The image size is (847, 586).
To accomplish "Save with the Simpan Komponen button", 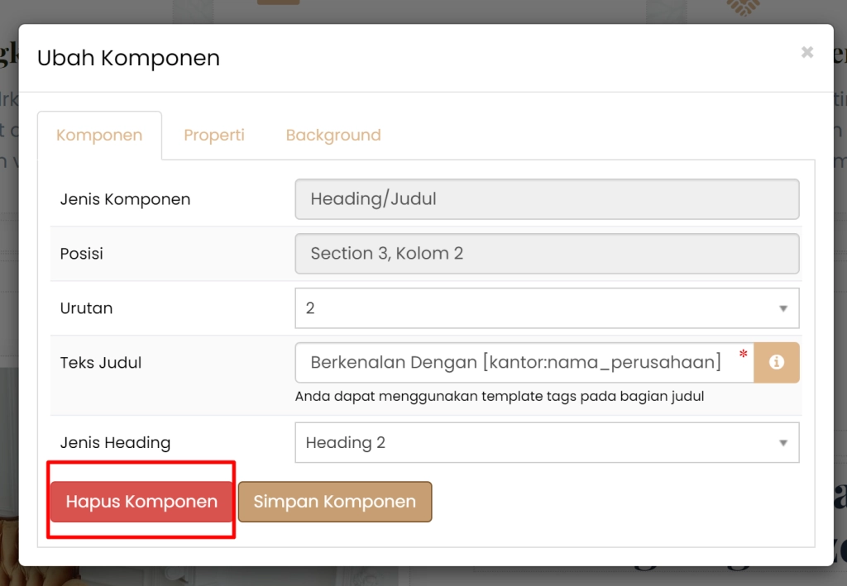I will [x=335, y=502].
